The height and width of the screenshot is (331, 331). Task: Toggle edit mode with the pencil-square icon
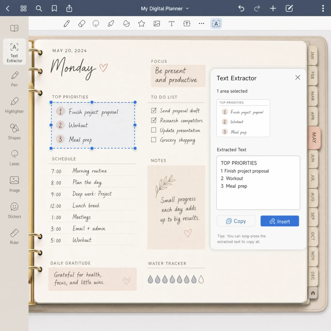tap(289, 8)
